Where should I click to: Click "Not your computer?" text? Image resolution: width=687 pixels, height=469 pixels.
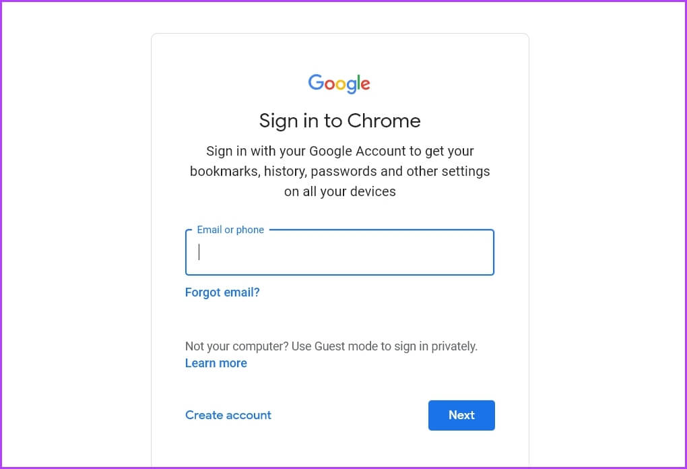[x=236, y=346]
